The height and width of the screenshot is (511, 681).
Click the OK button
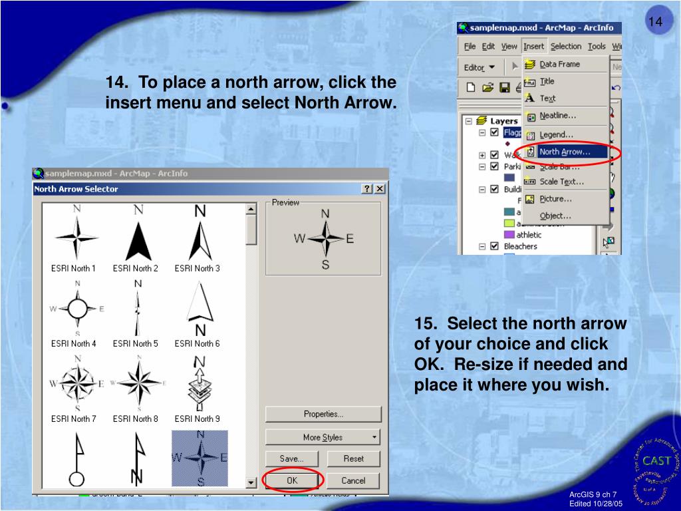293,480
